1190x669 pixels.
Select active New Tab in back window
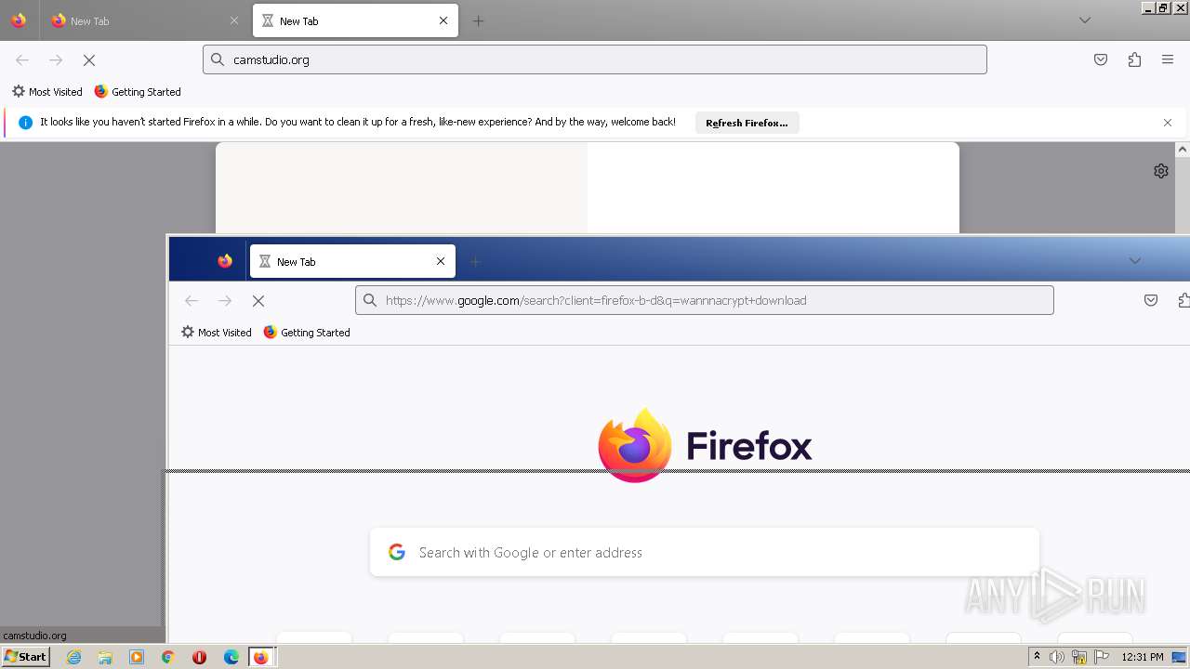coord(354,20)
